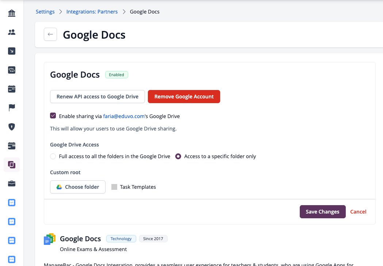Click the Enabled status badge
The image size is (383, 266).
(x=116, y=75)
